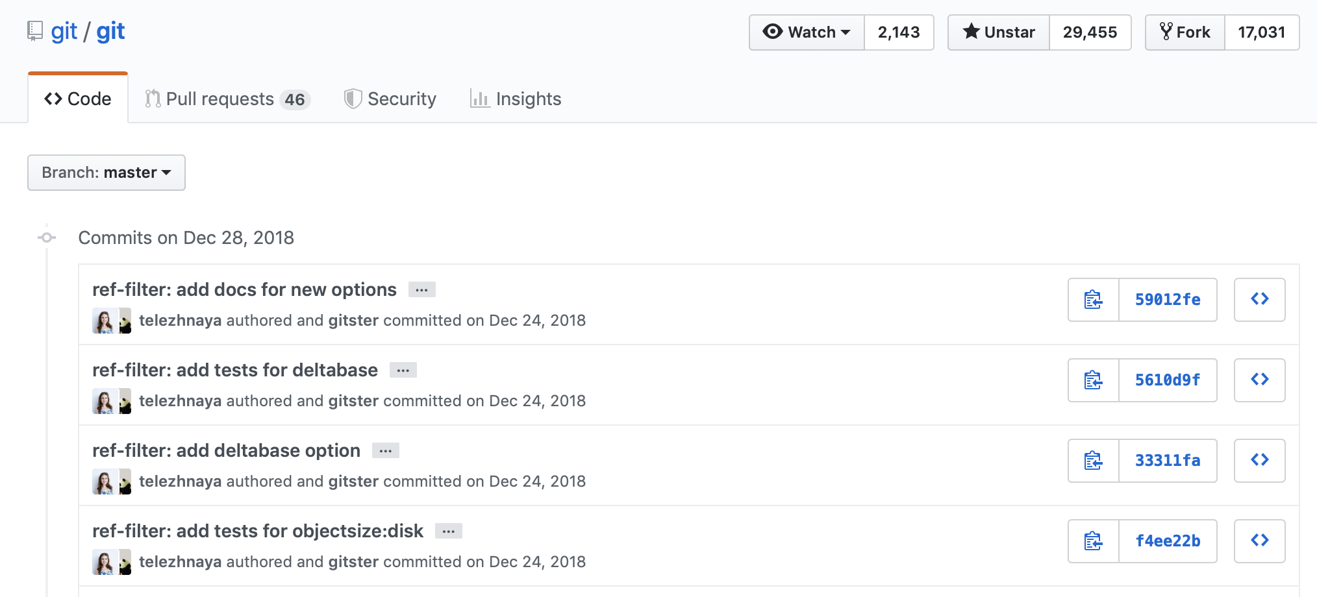Open the Watch notifications dropdown
Viewport: 1317px width, 597px height.
(807, 32)
